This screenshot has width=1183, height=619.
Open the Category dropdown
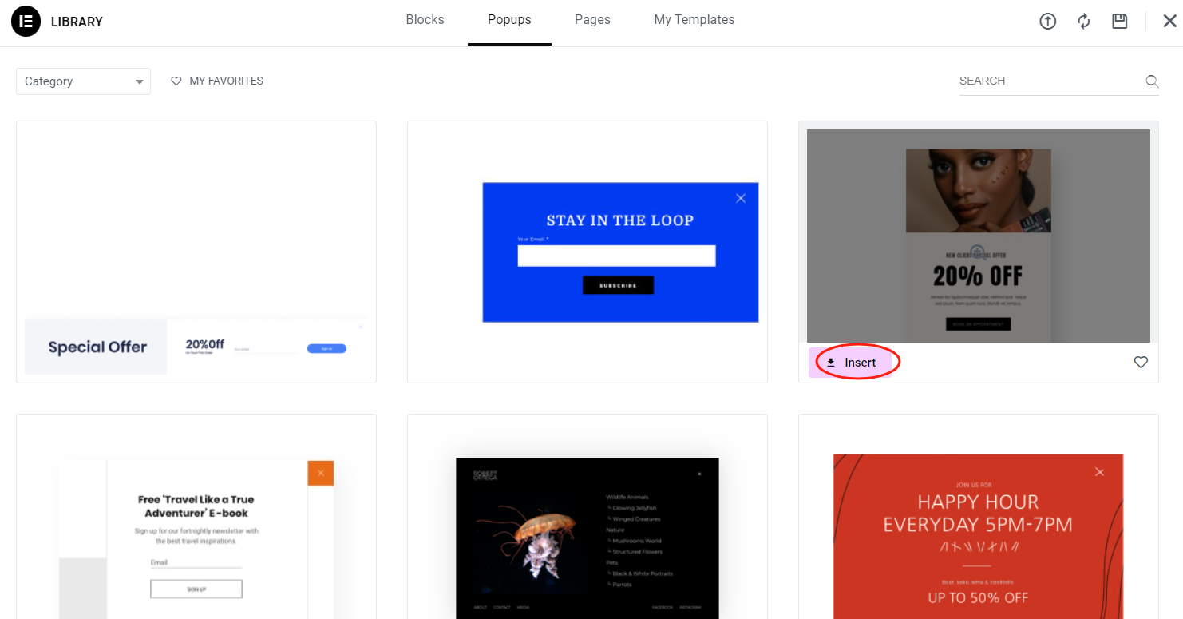pyautogui.click(x=83, y=81)
